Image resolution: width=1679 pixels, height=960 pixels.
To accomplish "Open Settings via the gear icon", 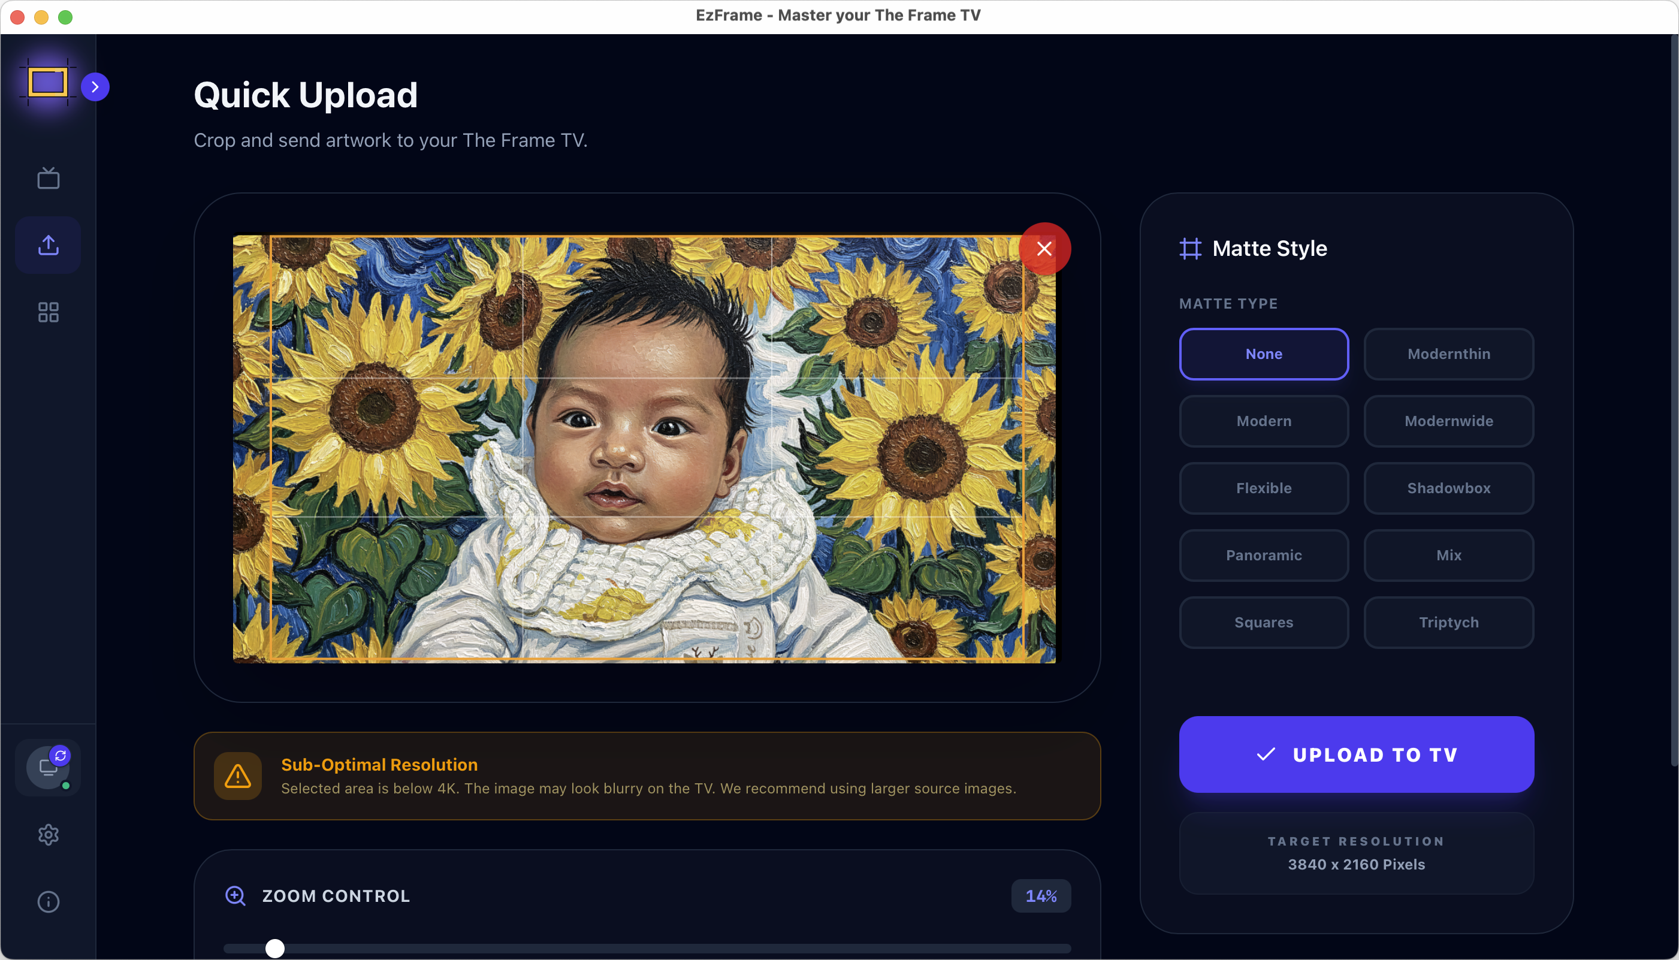I will [x=48, y=834].
